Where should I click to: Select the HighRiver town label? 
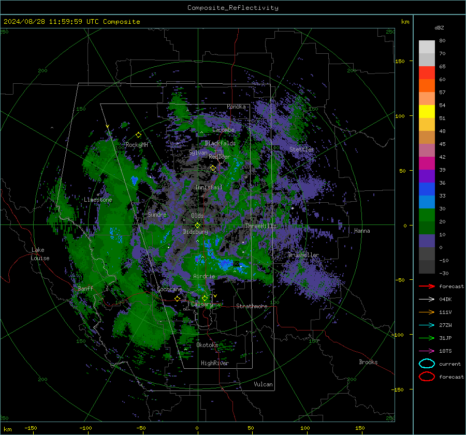(215, 363)
